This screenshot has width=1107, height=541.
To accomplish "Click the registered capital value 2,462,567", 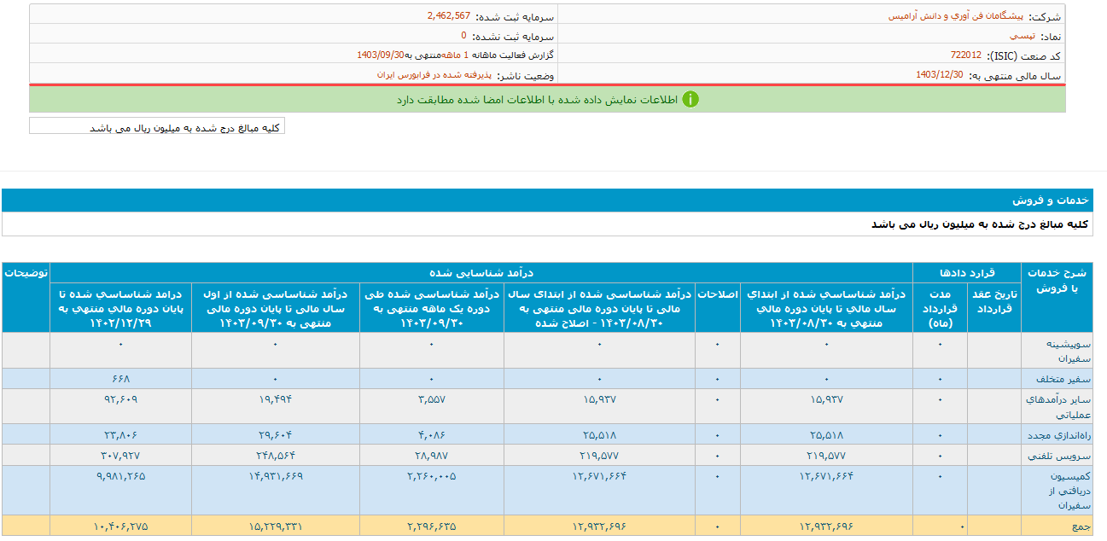I will [x=449, y=16].
